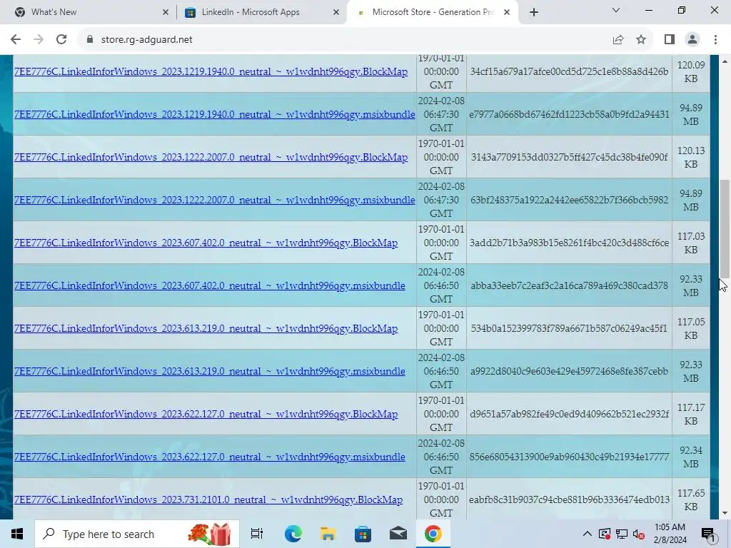Open network status tray icon
Image resolution: width=731 pixels, height=548 pixels.
point(622,534)
